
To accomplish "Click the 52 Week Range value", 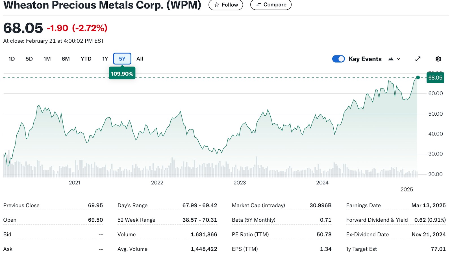I will point(200,220).
